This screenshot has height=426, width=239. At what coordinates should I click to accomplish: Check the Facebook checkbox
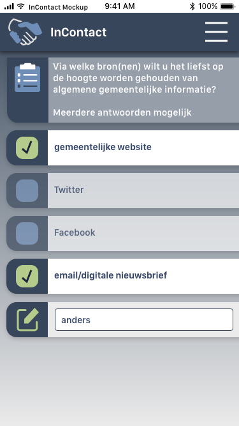(27, 233)
